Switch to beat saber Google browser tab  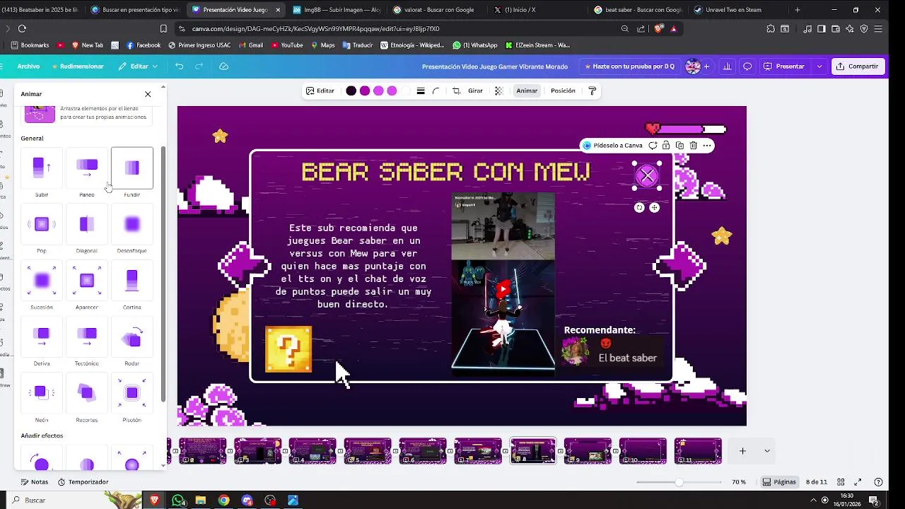point(638,10)
